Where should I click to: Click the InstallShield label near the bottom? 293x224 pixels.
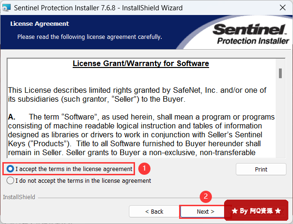(19, 197)
